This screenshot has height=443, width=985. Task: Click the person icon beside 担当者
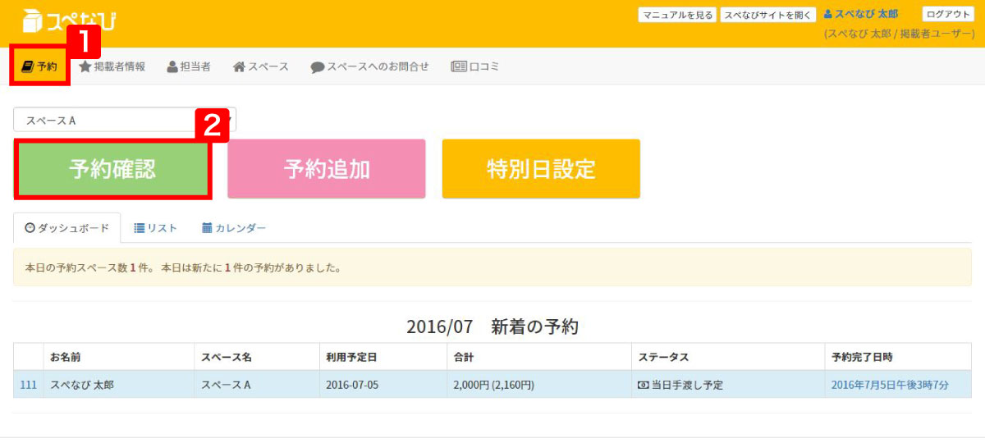coord(172,66)
